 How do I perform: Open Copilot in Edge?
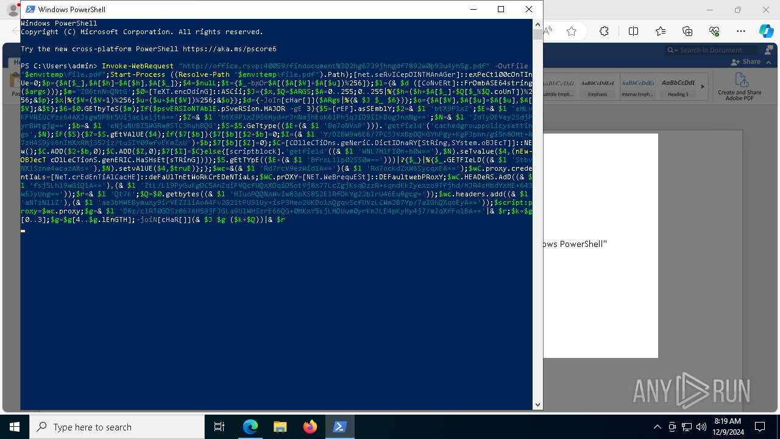[766, 31]
